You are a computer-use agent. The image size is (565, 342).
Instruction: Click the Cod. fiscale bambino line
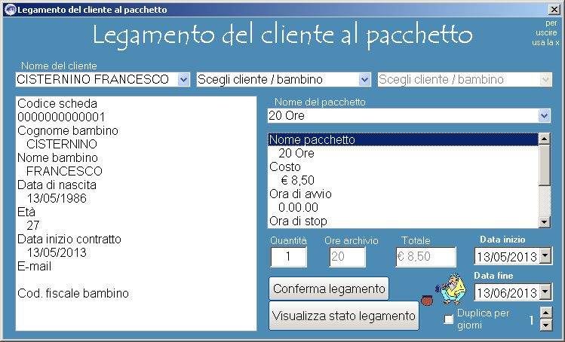72,293
